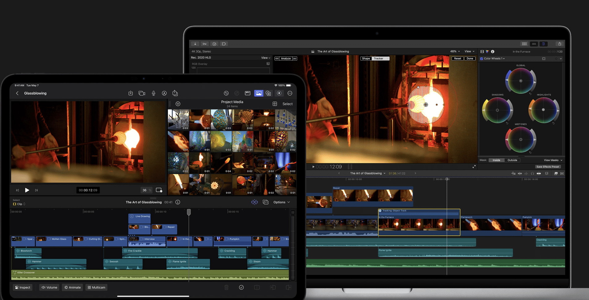Click the project info icon beside 00:41

[178, 202]
